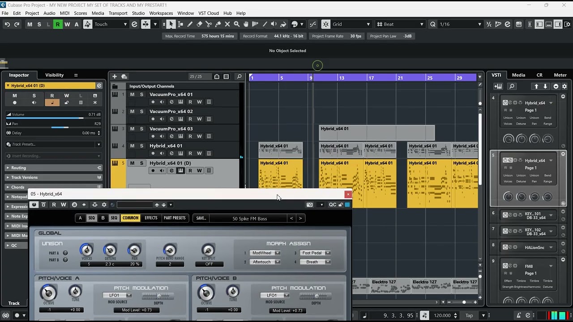Open the Foot Pedal morph assign dropdown
The height and width of the screenshot is (322, 573).
click(315, 253)
